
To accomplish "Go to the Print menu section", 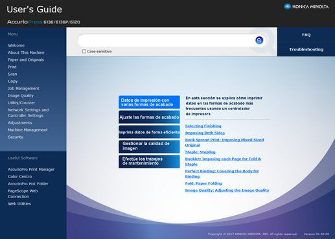I will pos(12,67).
